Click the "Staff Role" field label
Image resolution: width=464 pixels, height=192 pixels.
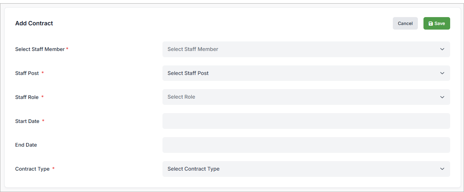(27, 97)
